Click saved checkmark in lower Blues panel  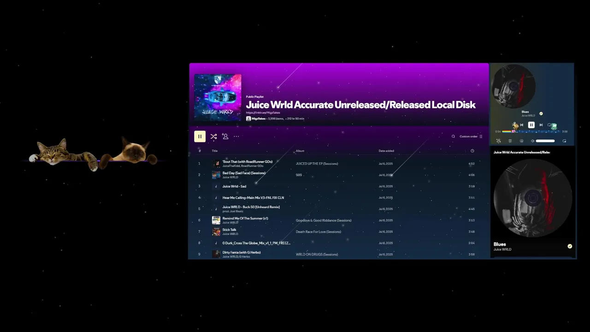(570, 246)
